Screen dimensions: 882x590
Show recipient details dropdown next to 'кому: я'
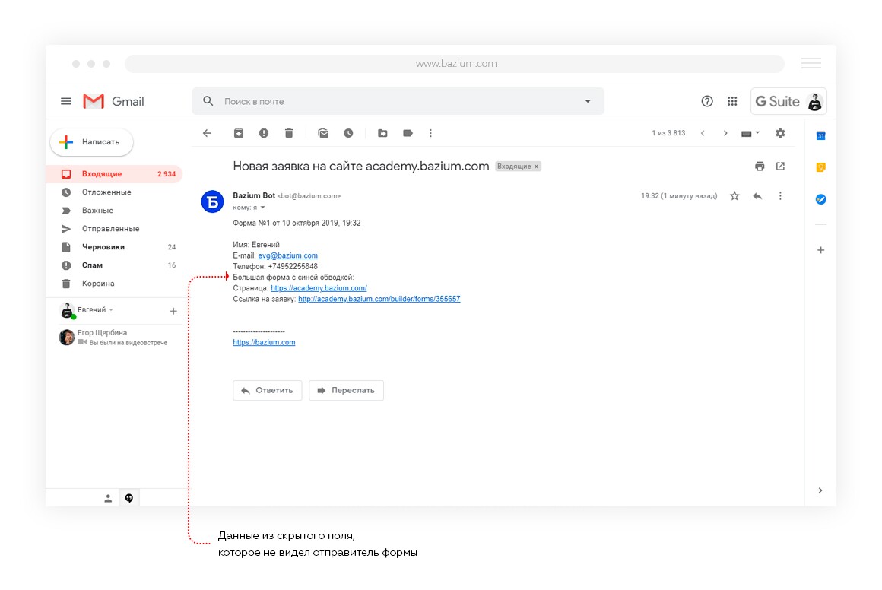(262, 208)
